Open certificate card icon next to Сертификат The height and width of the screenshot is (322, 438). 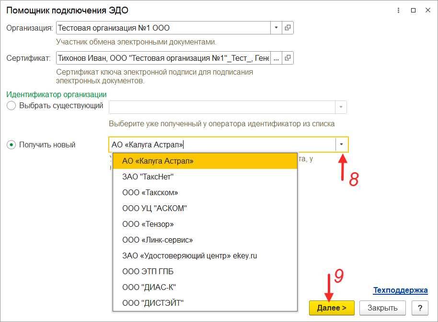click(288, 58)
